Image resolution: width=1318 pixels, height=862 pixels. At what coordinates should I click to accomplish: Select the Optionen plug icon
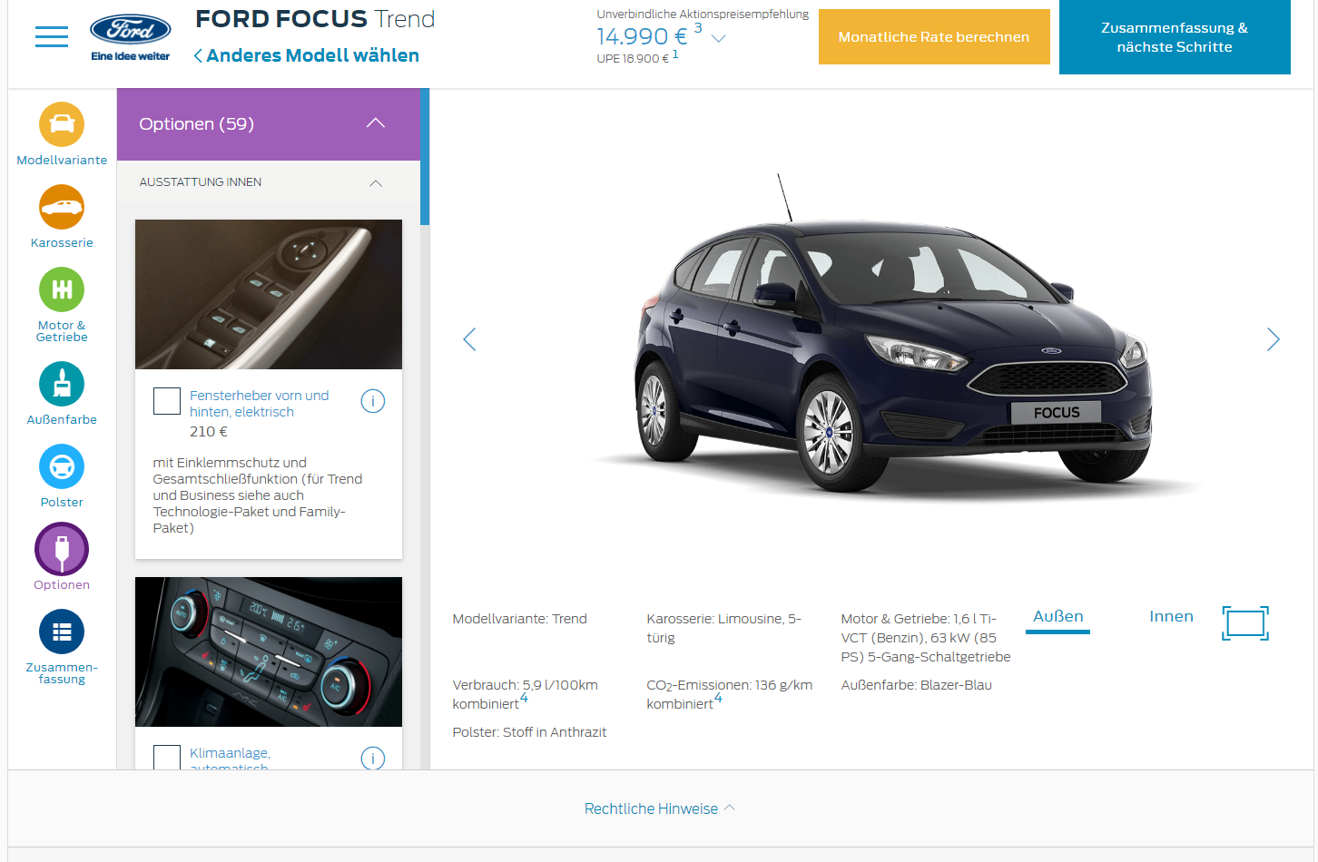point(62,549)
